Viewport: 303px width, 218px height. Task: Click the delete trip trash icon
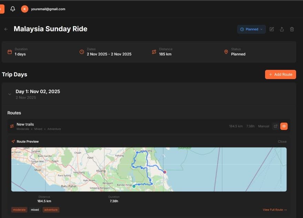point(292,29)
